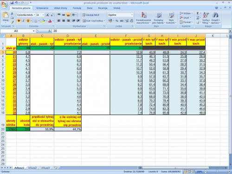Viewport: 232px width, 174px height.
Task: Toggle italic formatting
Action: (23, 21)
